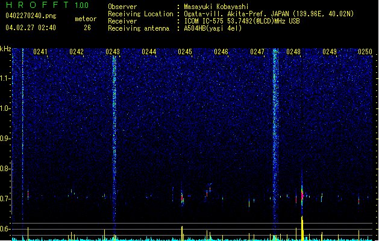
Task: Click the 0.6 kHz axis label
Action: [x=5, y=229]
